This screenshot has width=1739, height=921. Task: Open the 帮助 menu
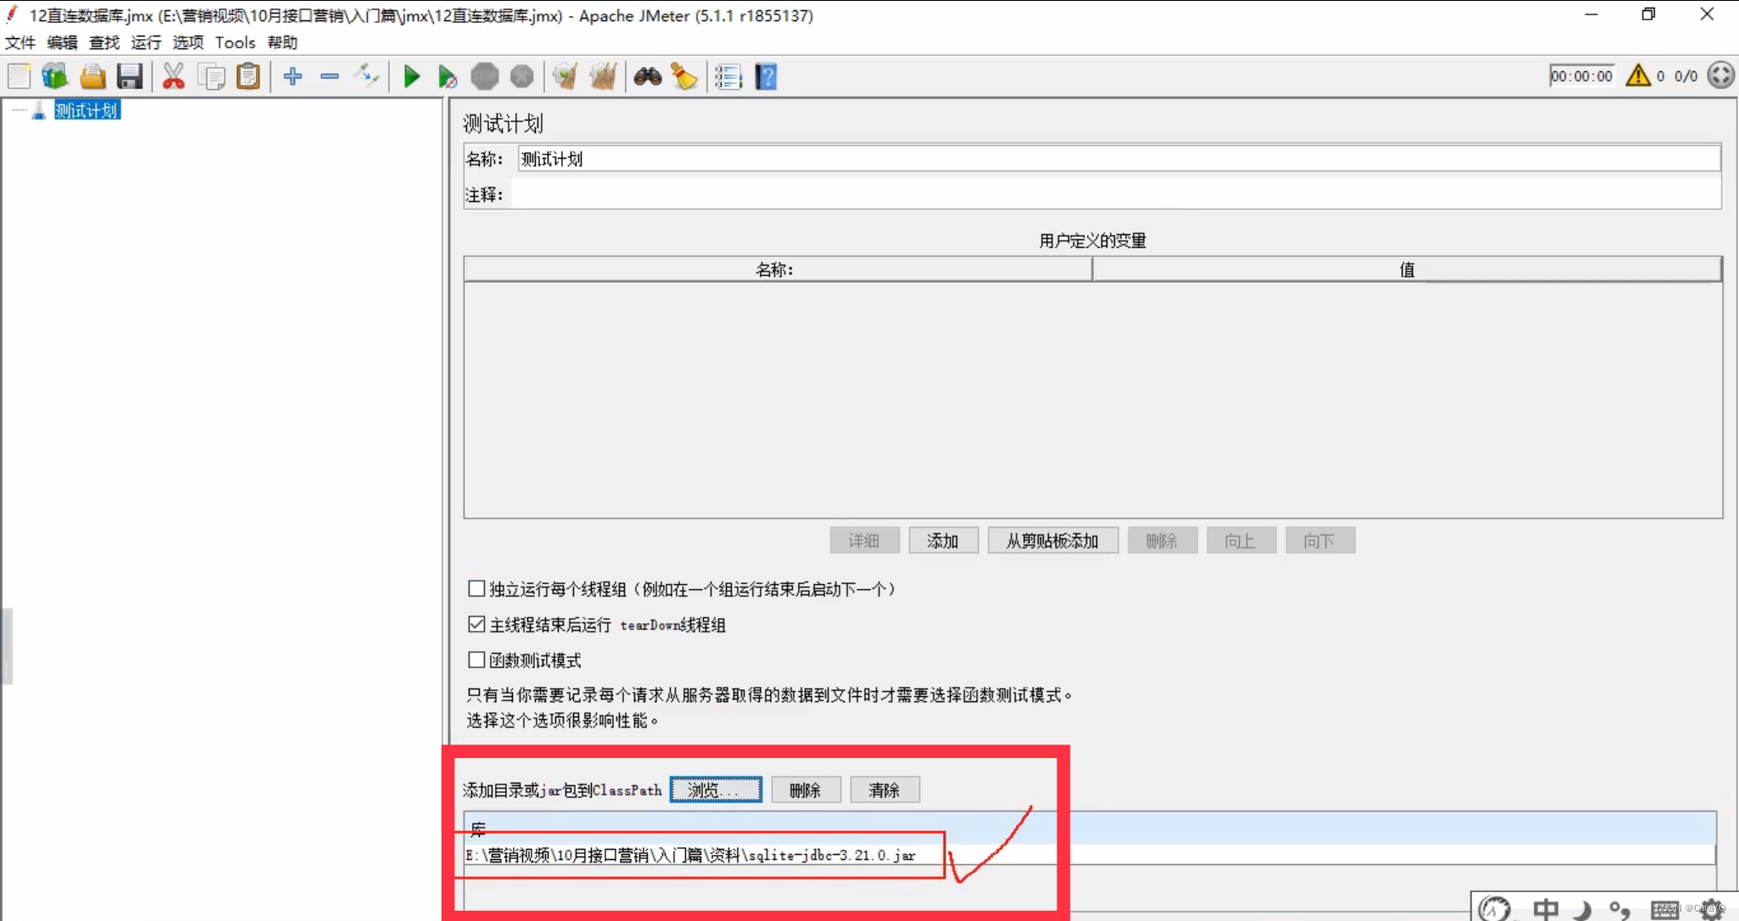pyautogui.click(x=283, y=42)
